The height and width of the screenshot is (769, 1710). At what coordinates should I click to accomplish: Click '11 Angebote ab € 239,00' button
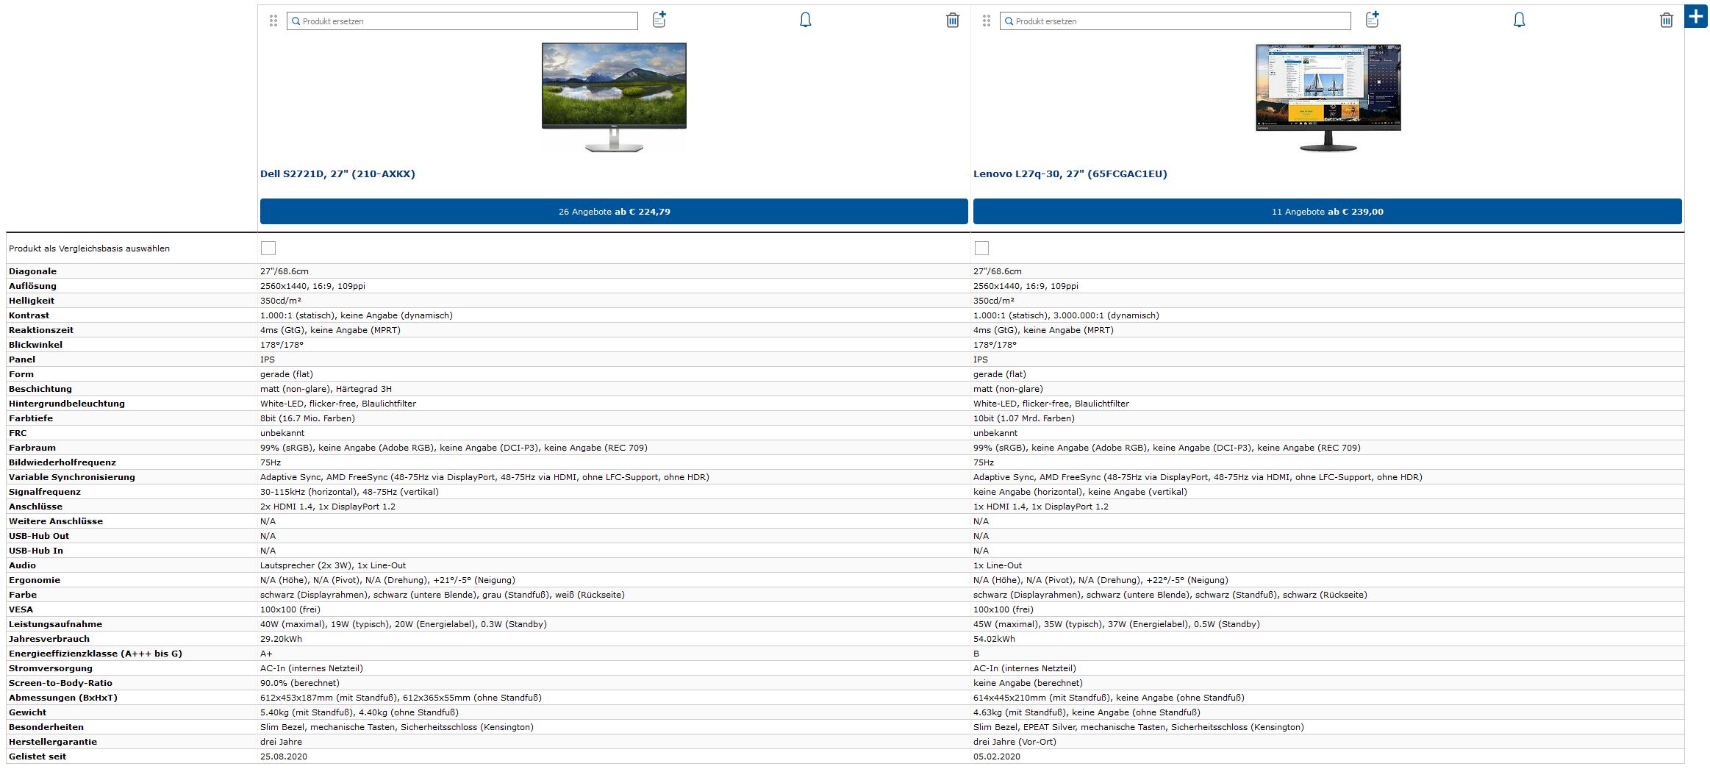click(1328, 212)
